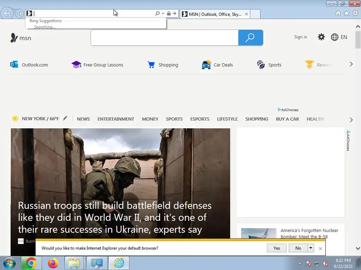Screen dimensions: 361x270
Task: Click the AdChoices label above the menu
Action: [288, 110]
